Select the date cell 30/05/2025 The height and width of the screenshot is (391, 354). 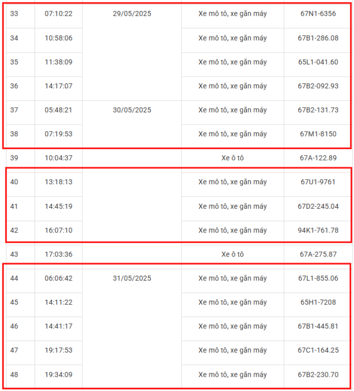tap(132, 110)
